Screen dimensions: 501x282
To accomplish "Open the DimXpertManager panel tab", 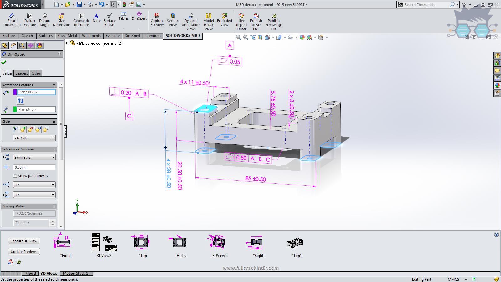I will 31,45.
